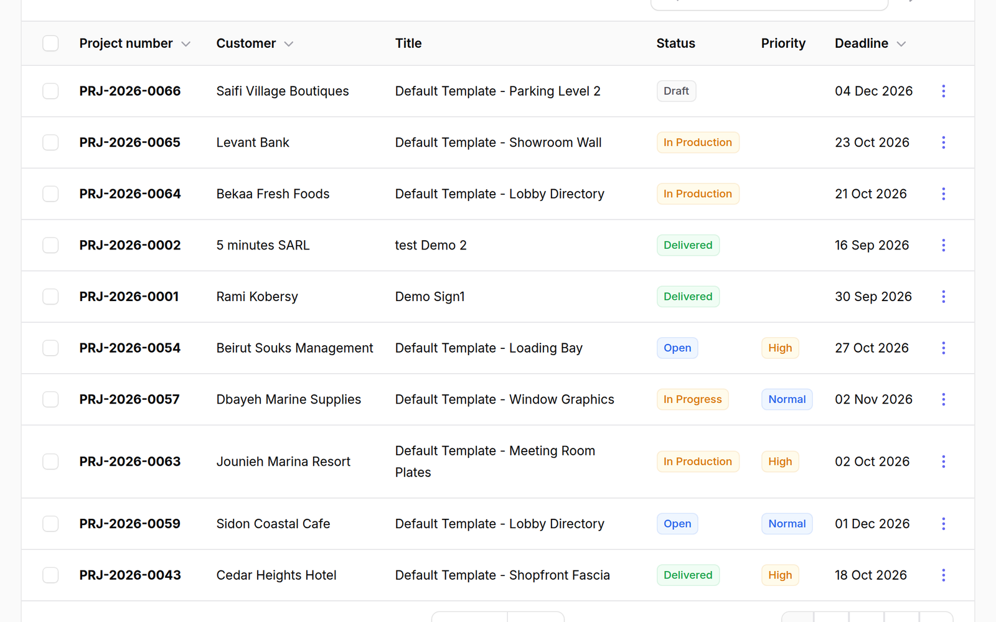The image size is (996, 622).
Task: Click 'Default Template - Window Graphics' title
Action: (x=504, y=399)
